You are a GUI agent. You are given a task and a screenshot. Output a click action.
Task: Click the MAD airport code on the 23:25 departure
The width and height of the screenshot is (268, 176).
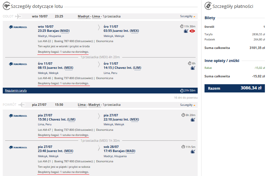click(x=65, y=31)
